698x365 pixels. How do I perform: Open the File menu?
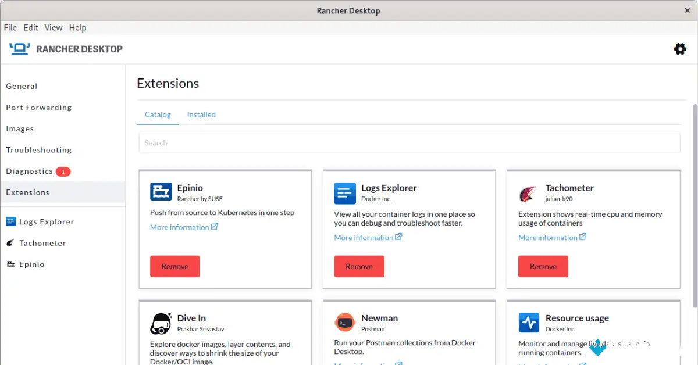tap(10, 27)
